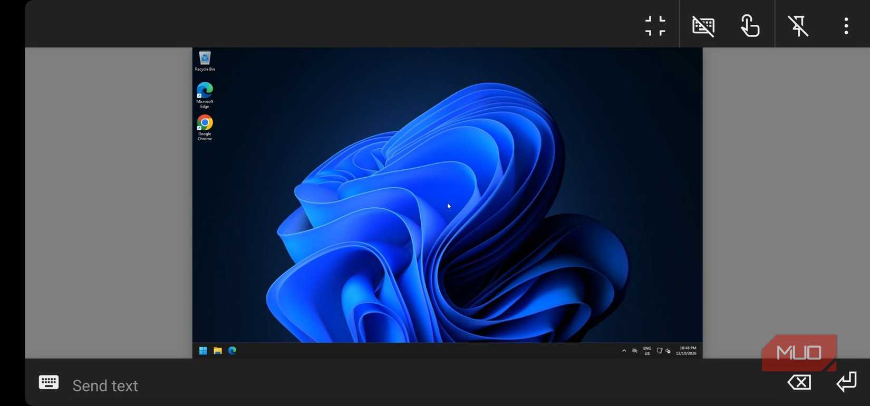870x406 pixels.
Task: Click the cloud sync tray icon
Action: click(x=635, y=351)
